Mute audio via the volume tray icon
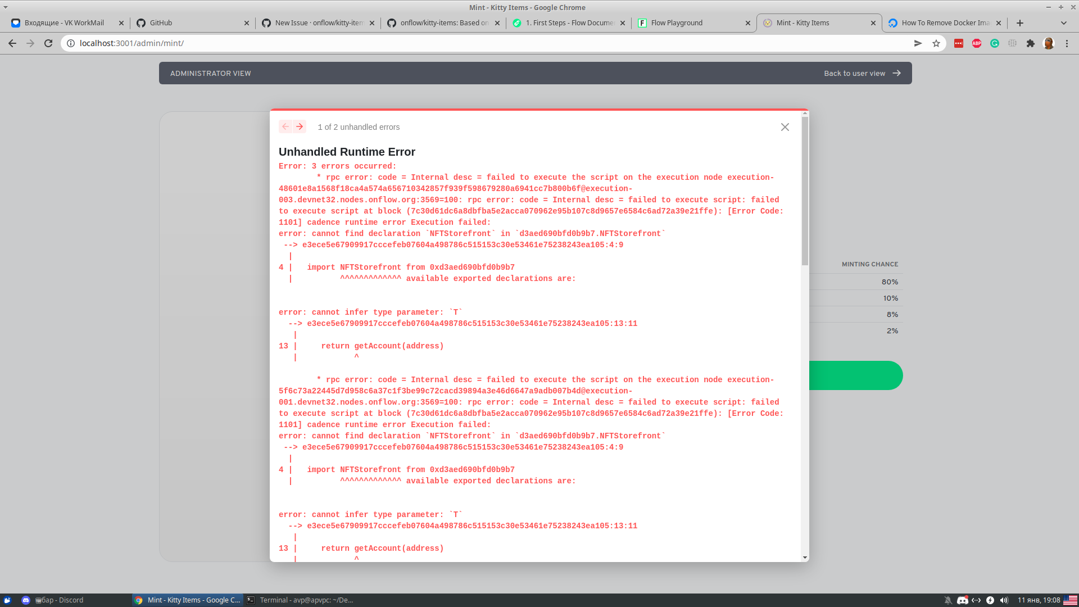The height and width of the screenshot is (607, 1079). (1004, 600)
